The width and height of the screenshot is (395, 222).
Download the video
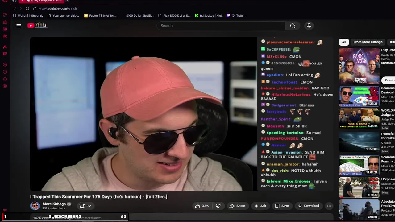(308, 206)
